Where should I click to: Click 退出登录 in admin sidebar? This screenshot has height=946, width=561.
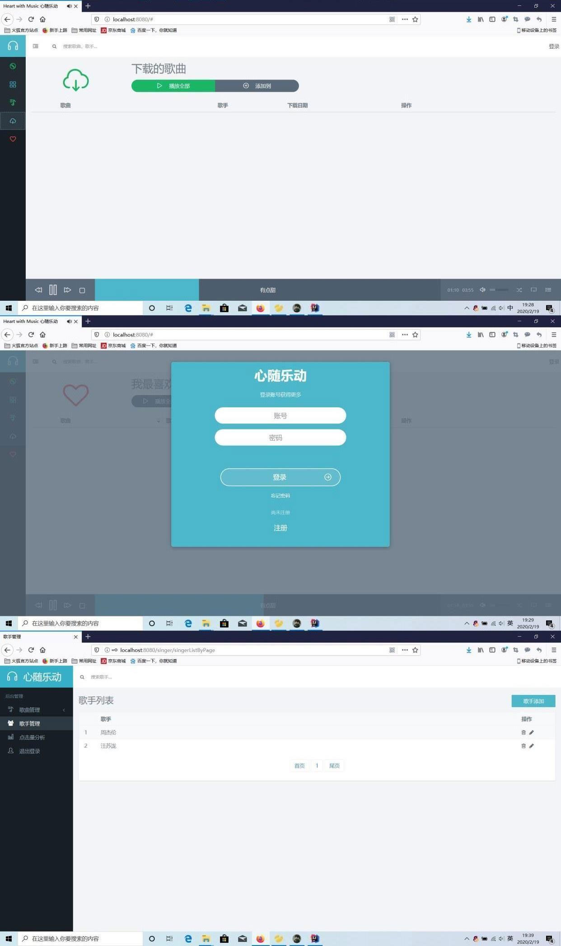[x=37, y=751]
